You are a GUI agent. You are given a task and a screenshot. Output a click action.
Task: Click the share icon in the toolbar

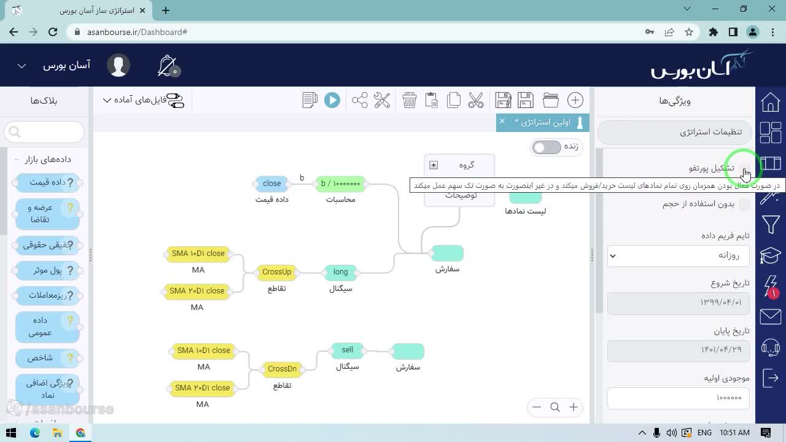(360, 100)
